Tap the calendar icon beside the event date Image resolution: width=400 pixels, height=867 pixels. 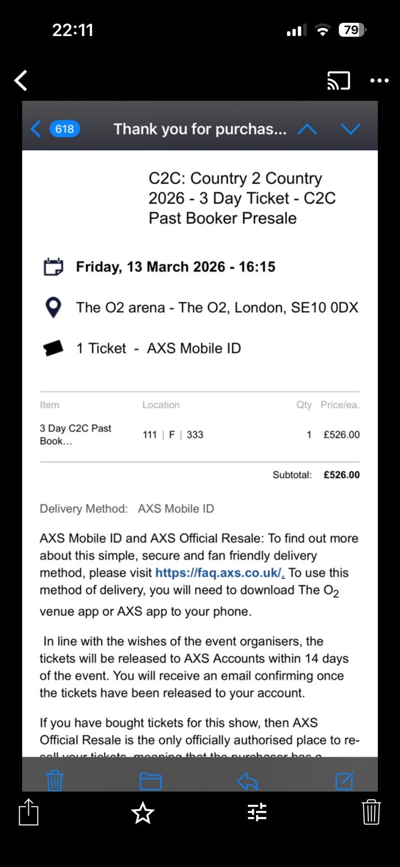pos(53,267)
